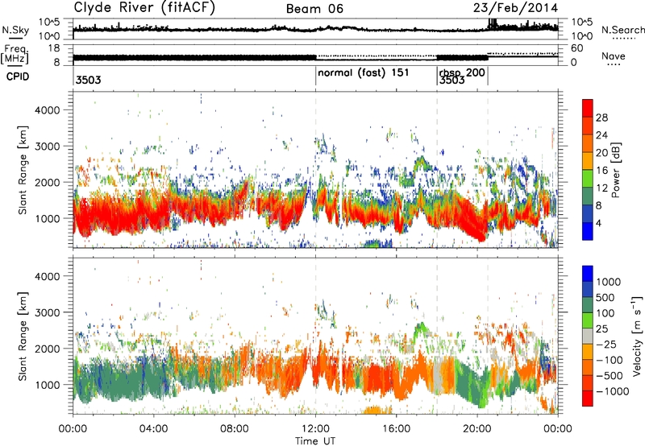Click the '1000' velocity colorbar tick
Image resolution: width=645 pixels, height=446 pixels.
tap(609, 282)
